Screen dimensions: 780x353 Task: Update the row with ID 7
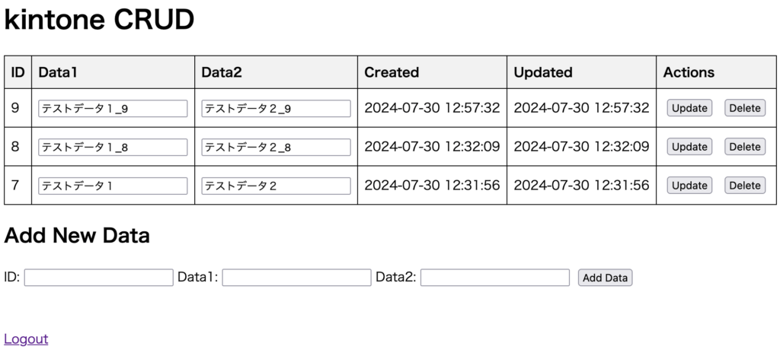689,186
